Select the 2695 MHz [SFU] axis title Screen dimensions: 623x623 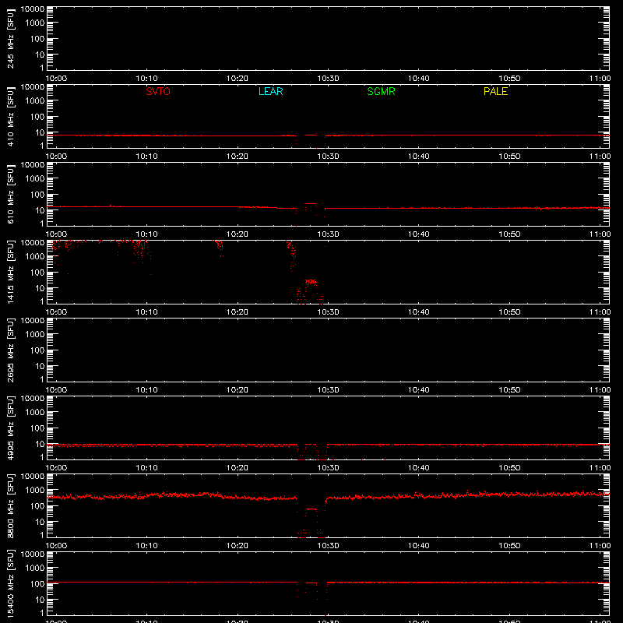11,350
